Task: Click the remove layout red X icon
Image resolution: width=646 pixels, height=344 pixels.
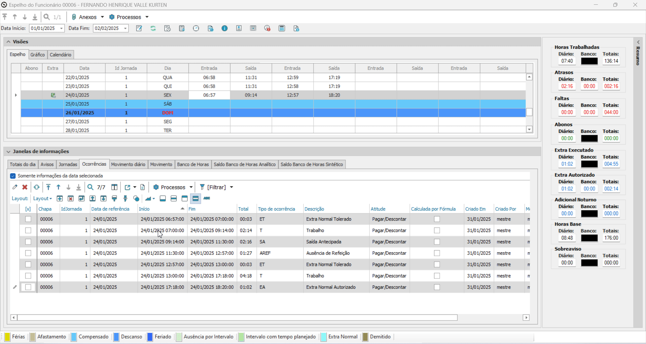Action: click(71, 198)
